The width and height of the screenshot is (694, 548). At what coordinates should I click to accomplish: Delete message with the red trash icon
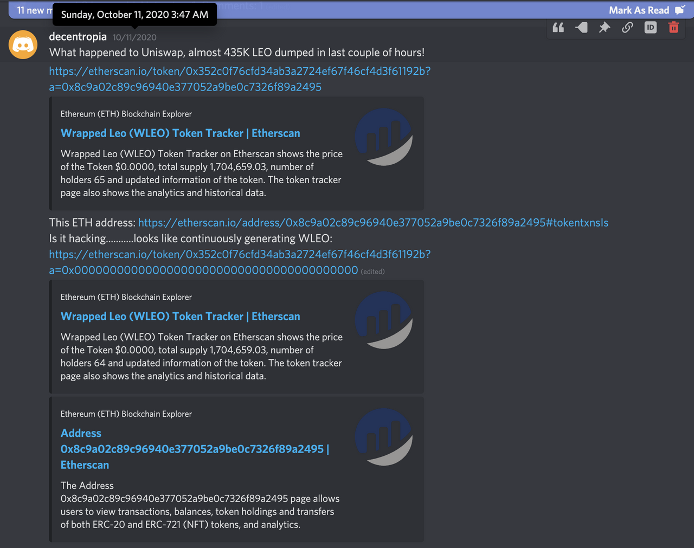(673, 28)
